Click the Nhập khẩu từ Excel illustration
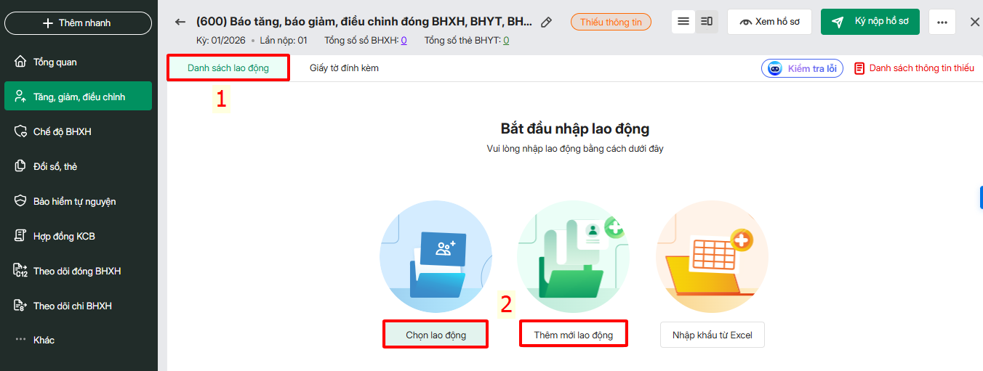The image size is (983, 371). coord(712,256)
